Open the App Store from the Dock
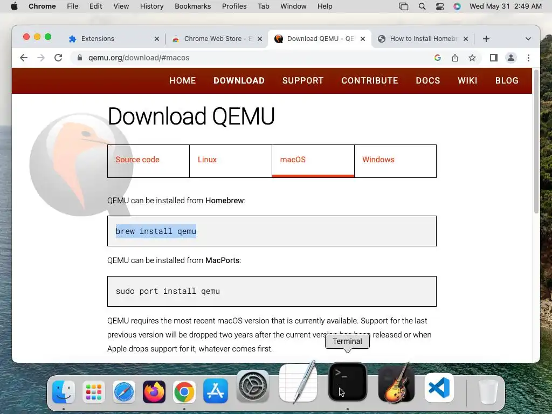 [x=216, y=391]
